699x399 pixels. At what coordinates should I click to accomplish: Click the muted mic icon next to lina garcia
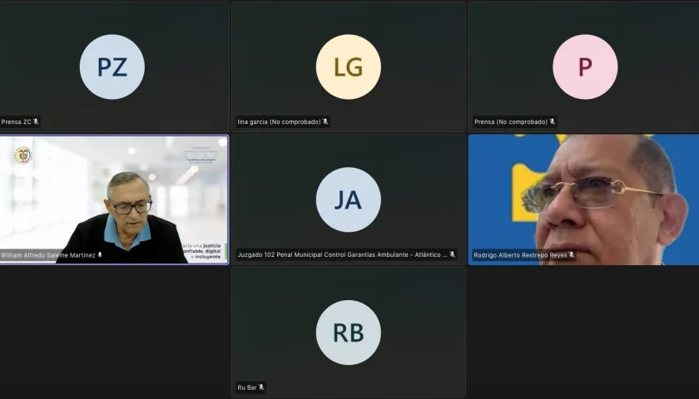click(325, 122)
